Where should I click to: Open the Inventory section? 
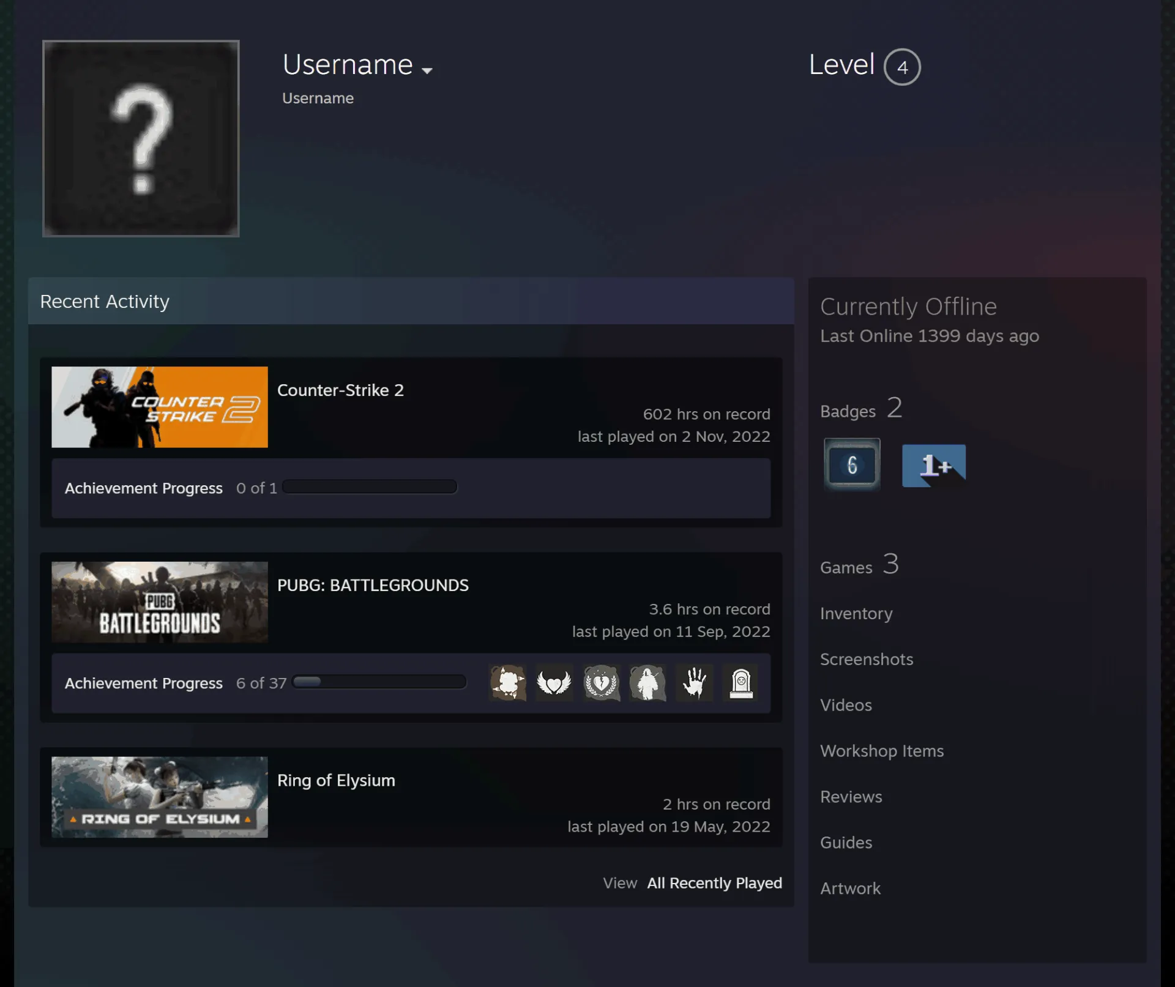tap(856, 613)
